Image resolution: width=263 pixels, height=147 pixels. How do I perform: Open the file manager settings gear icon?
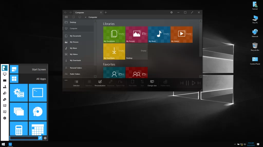172,13
